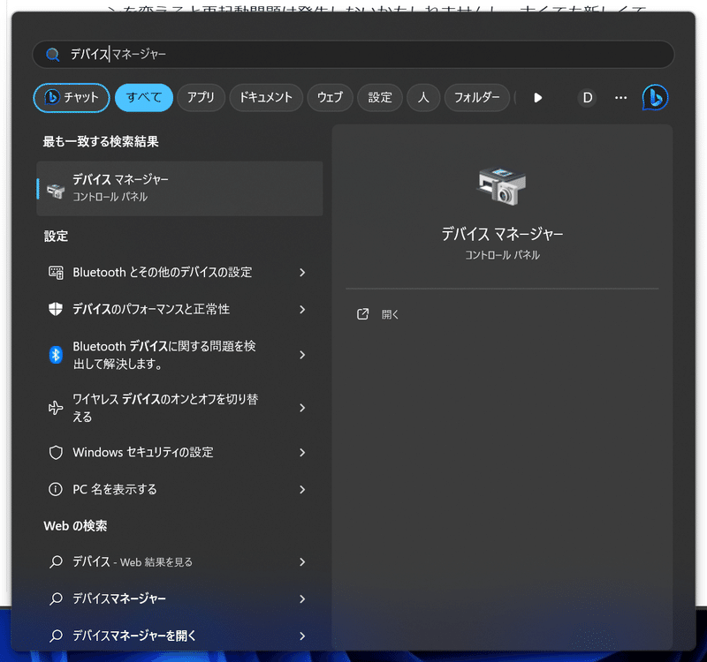Viewport: 707px width, 662px height.
Task: Switch to the フォルダー filter tab
Action: pyautogui.click(x=476, y=97)
